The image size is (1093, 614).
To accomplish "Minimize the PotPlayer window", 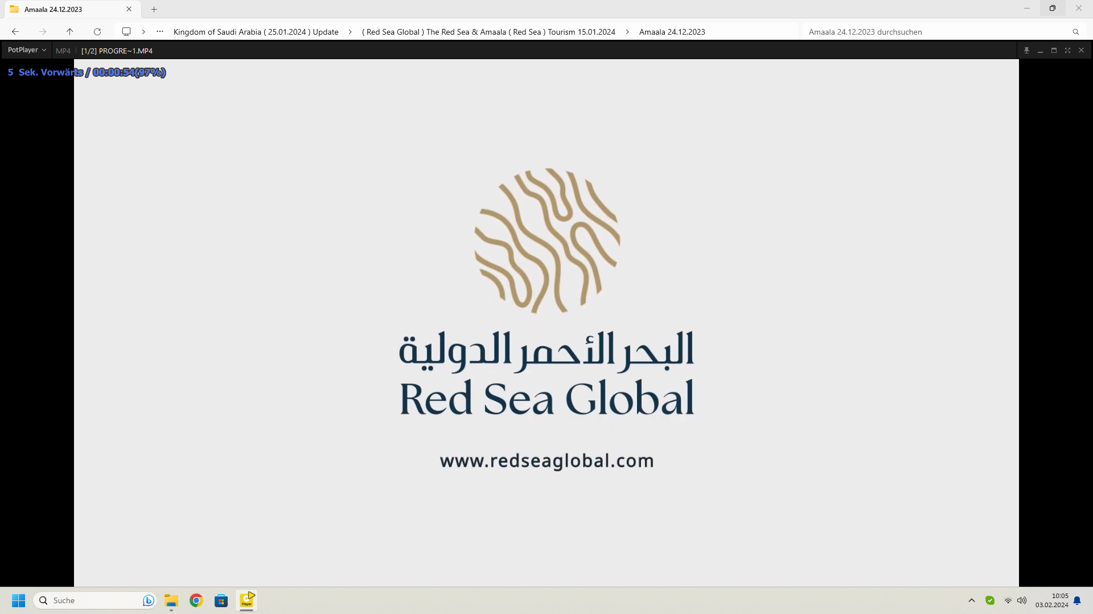I will coord(1040,51).
